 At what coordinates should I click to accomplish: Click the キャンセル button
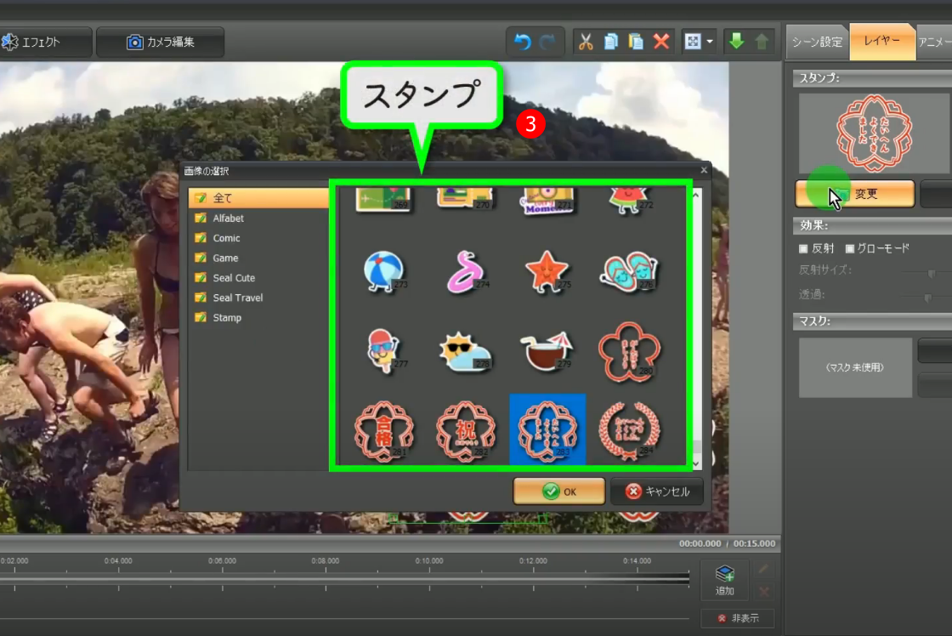[657, 491]
